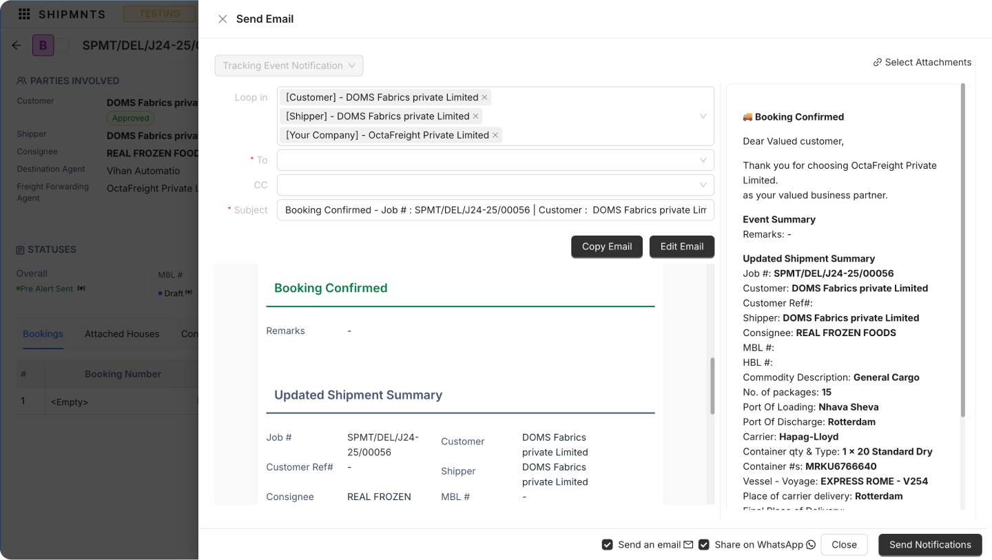
Task: Click the Updated Shipment Summary email heading
Action: pos(358,395)
